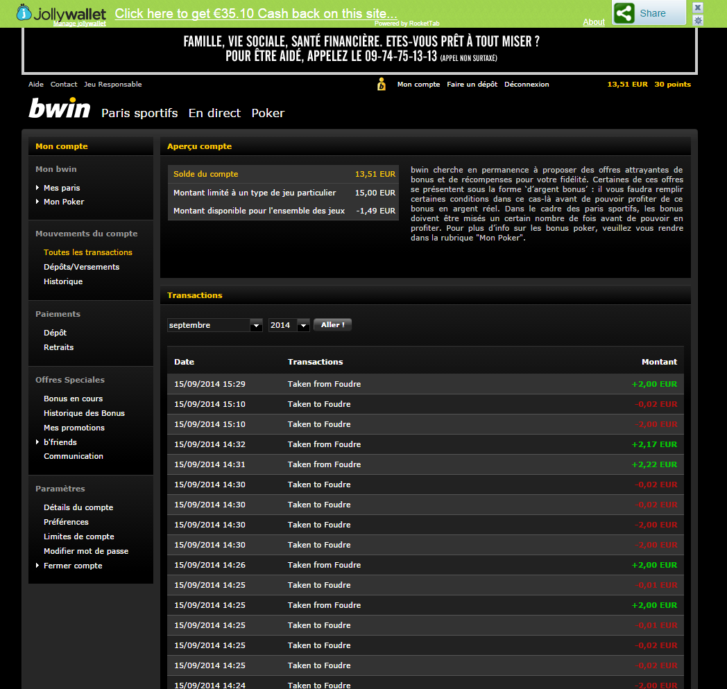The height and width of the screenshot is (689, 727).
Task: Expand the Fermer compte arrow
Action: pyautogui.click(x=37, y=566)
